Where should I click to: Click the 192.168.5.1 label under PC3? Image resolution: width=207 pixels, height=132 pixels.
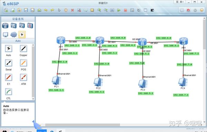[x=146, y=93]
